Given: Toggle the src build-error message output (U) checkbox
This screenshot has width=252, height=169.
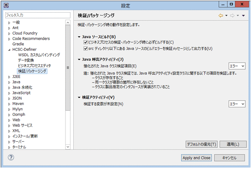Looking at the screenshot, I should click(x=85, y=48).
